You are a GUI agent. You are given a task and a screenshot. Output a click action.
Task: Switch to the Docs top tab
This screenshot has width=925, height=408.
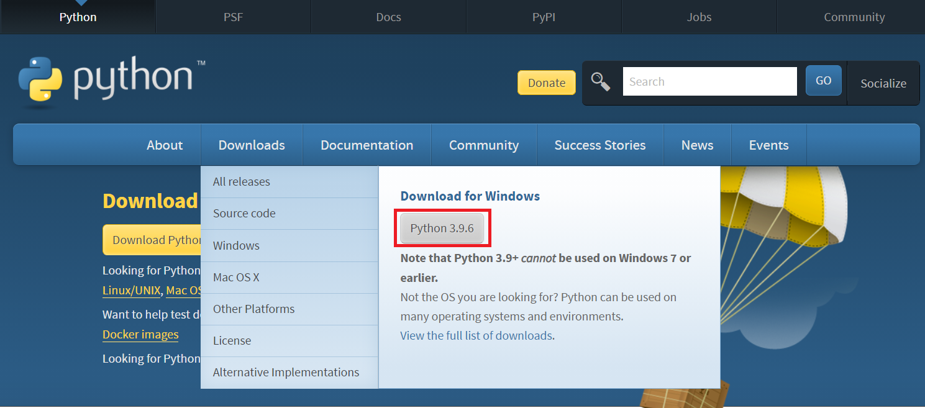(388, 17)
